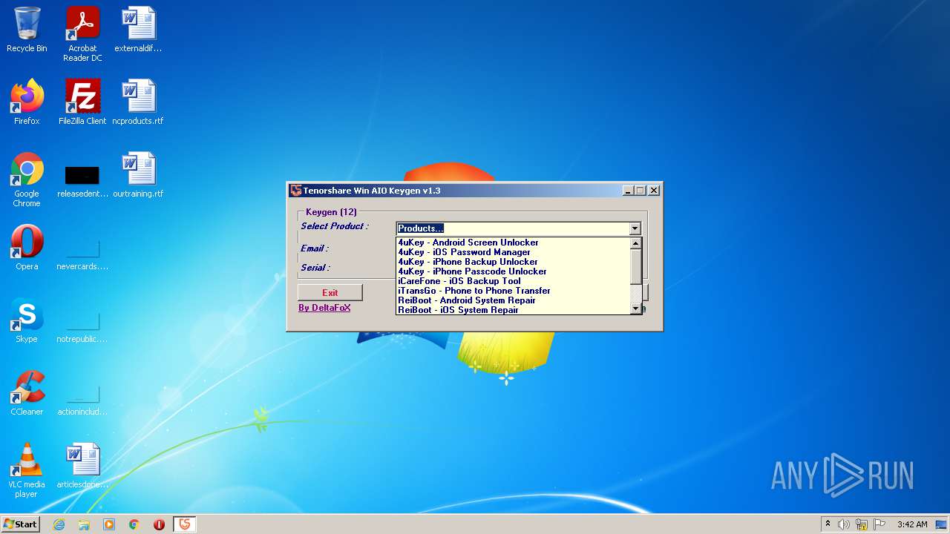Open Windows Explorer folder in taskbar
950x534 pixels.
(84, 524)
